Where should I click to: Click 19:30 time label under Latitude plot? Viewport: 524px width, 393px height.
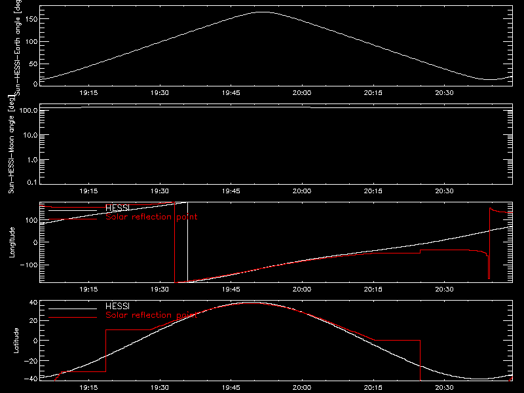pyautogui.click(x=160, y=388)
